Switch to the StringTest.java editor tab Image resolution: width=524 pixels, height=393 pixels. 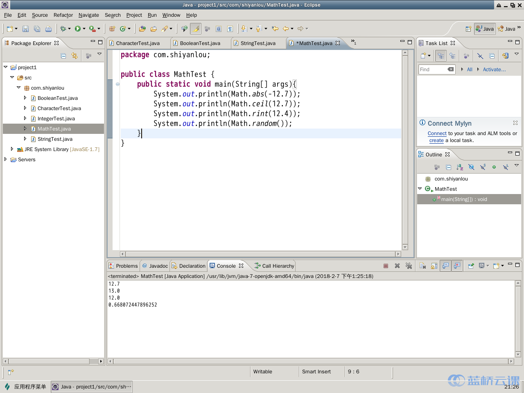(x=257, y=43)
